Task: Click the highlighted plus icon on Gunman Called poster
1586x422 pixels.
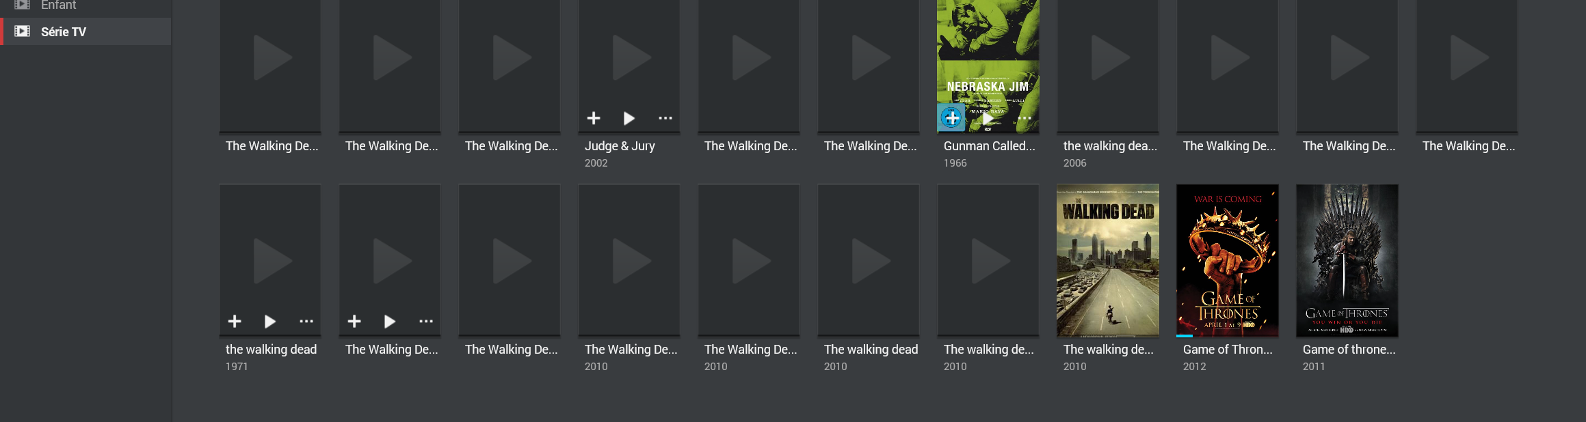Action: tap(951, 117)
